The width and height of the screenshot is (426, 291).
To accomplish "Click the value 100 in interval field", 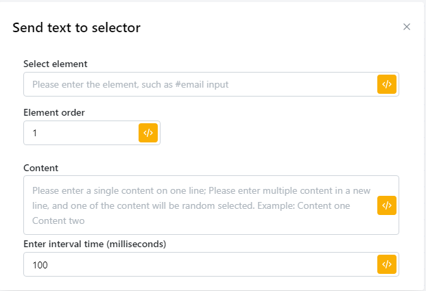I will [40, 265].
